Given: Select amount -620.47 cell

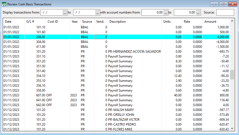Looking at the screenshot, I should pos(216,124).
